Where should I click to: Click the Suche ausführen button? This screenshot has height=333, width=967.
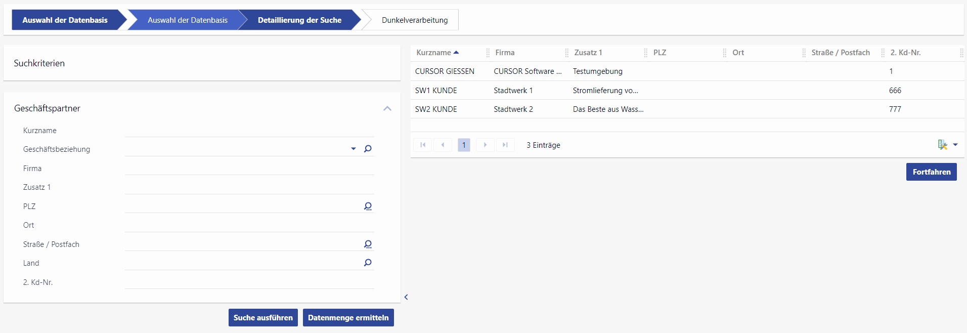tap(263, 318)
